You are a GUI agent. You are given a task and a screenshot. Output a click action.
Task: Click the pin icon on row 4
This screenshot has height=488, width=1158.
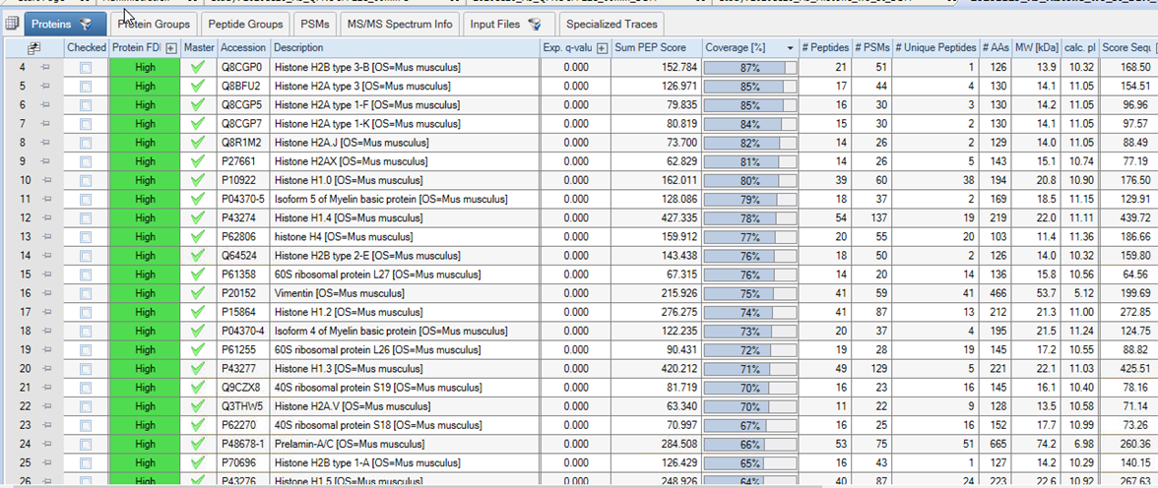click(44, 68)
